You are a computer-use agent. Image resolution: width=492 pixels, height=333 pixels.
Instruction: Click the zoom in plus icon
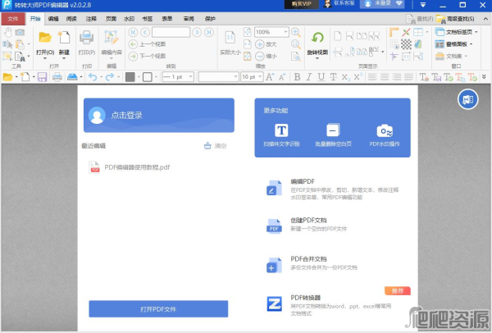pos(260,44)
